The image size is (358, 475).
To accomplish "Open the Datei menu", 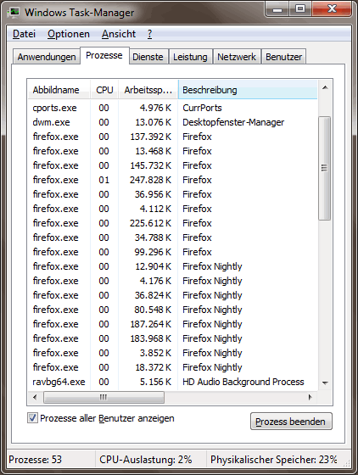I will [25, 34].
